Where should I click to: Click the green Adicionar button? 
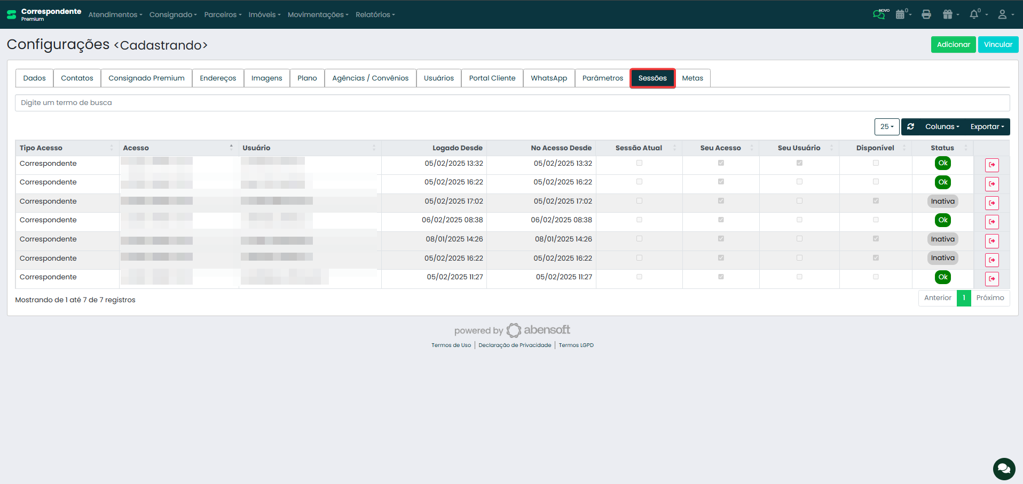tap(953, 45)
